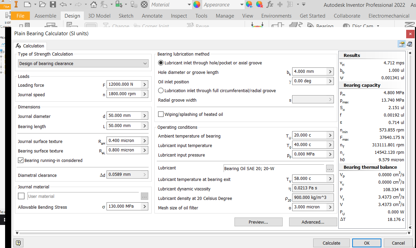This screenshot has width=416, height=248.
Task: Click the Bearing ribbon icon behind the dialog
Action: (x=310, y=26)
